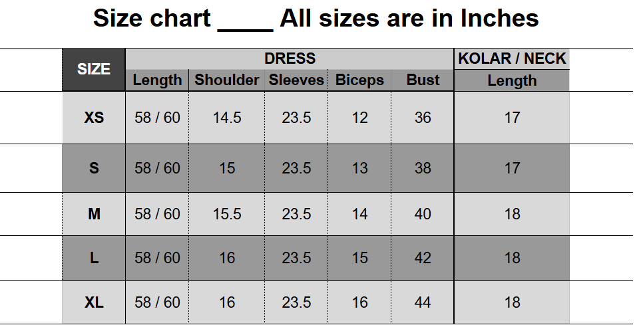
Task: Click the size chart title text
Action: coord(316,18)
